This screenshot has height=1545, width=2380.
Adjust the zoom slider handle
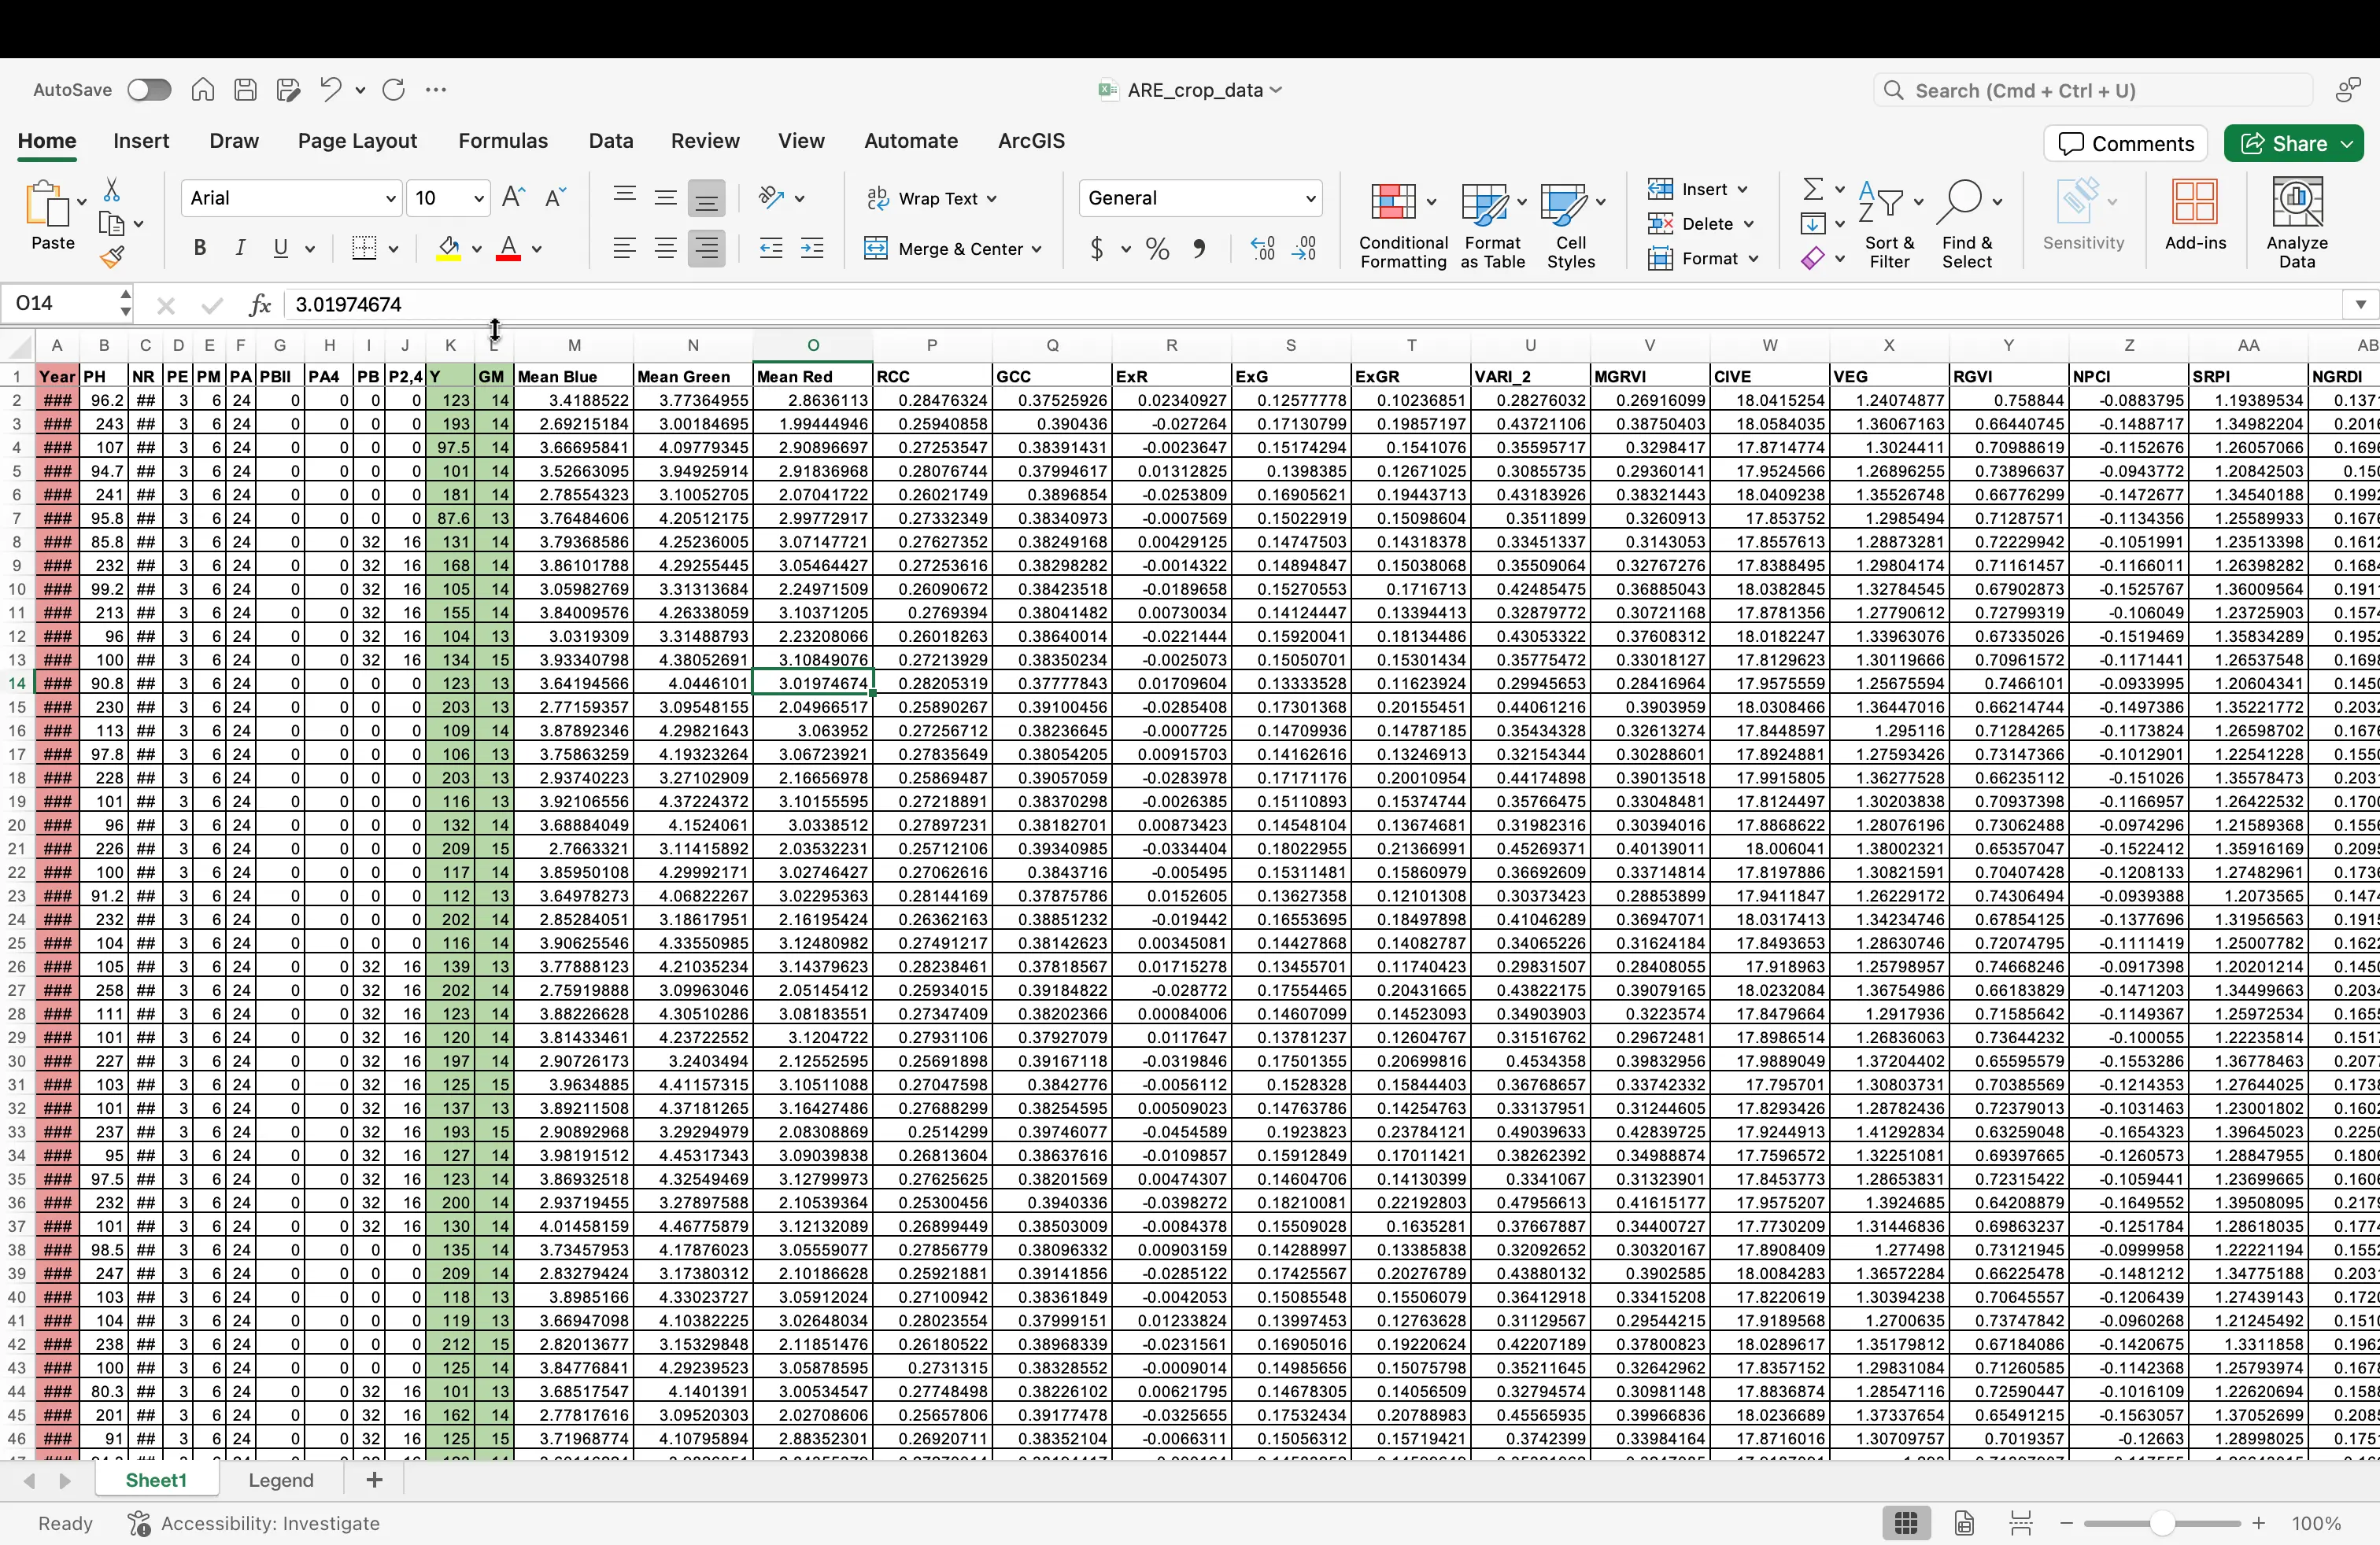[x=2162, y=1523]
